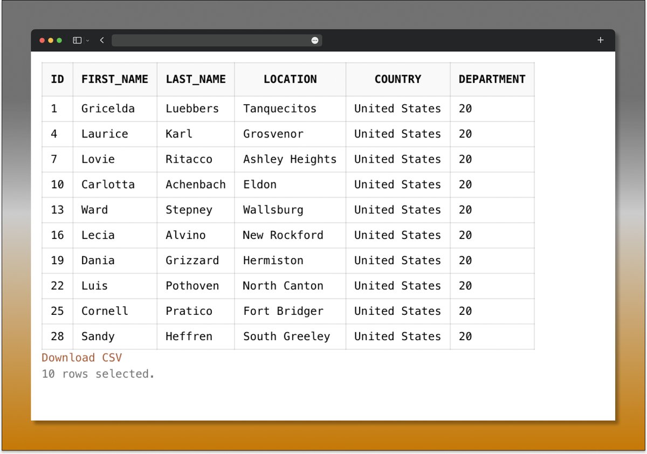This screenshot has height=454, width=647.
Task: Select the LOCATION column header
Action: pos(290,79)
